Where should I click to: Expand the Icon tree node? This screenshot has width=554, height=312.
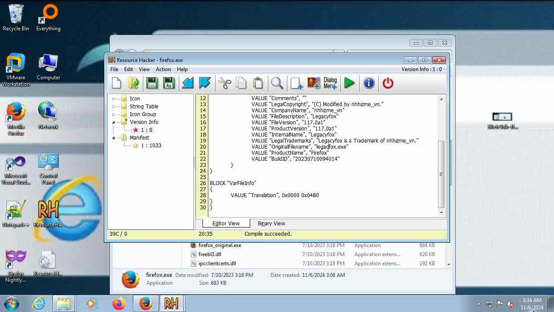(114, 99)
